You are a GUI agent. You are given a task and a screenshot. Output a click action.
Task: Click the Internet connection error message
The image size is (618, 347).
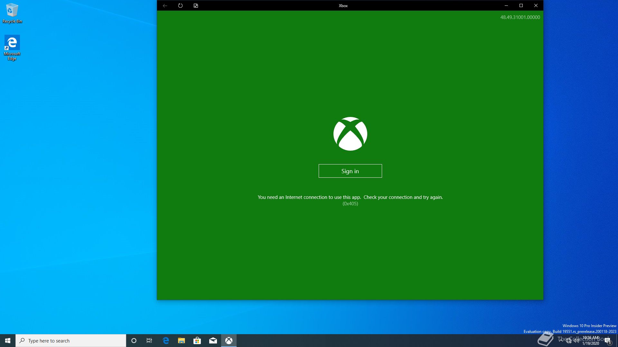click(350, 197)
